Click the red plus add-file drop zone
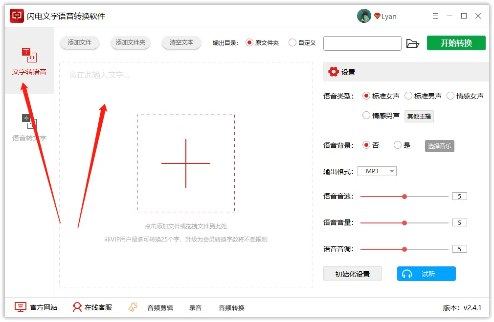494x322 pixels. (x=186, y=163)
